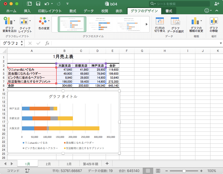Click the Move Chart icon

[x=214, y=21]
